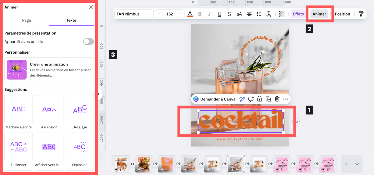Increase font size with plus button
The height and width of the screenshot is (175, 375).
click(x=180, y=14)
